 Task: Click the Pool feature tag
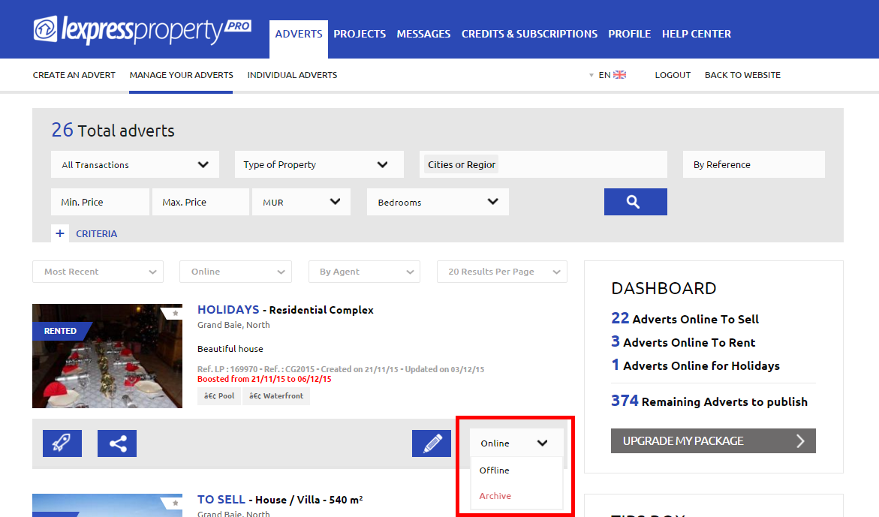tap(219, 396)
